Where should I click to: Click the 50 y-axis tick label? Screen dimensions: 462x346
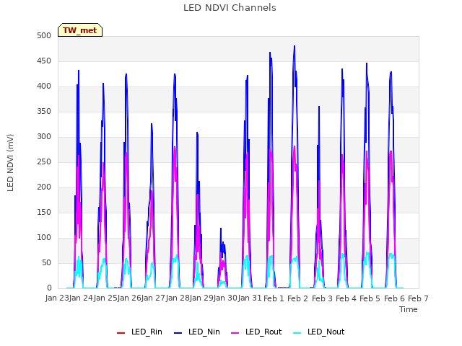46,263
